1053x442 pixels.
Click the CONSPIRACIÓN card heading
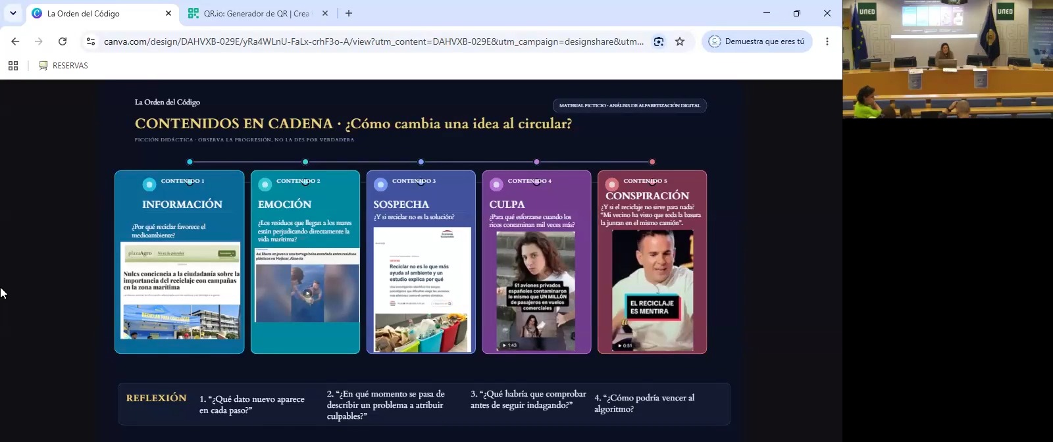648,196
